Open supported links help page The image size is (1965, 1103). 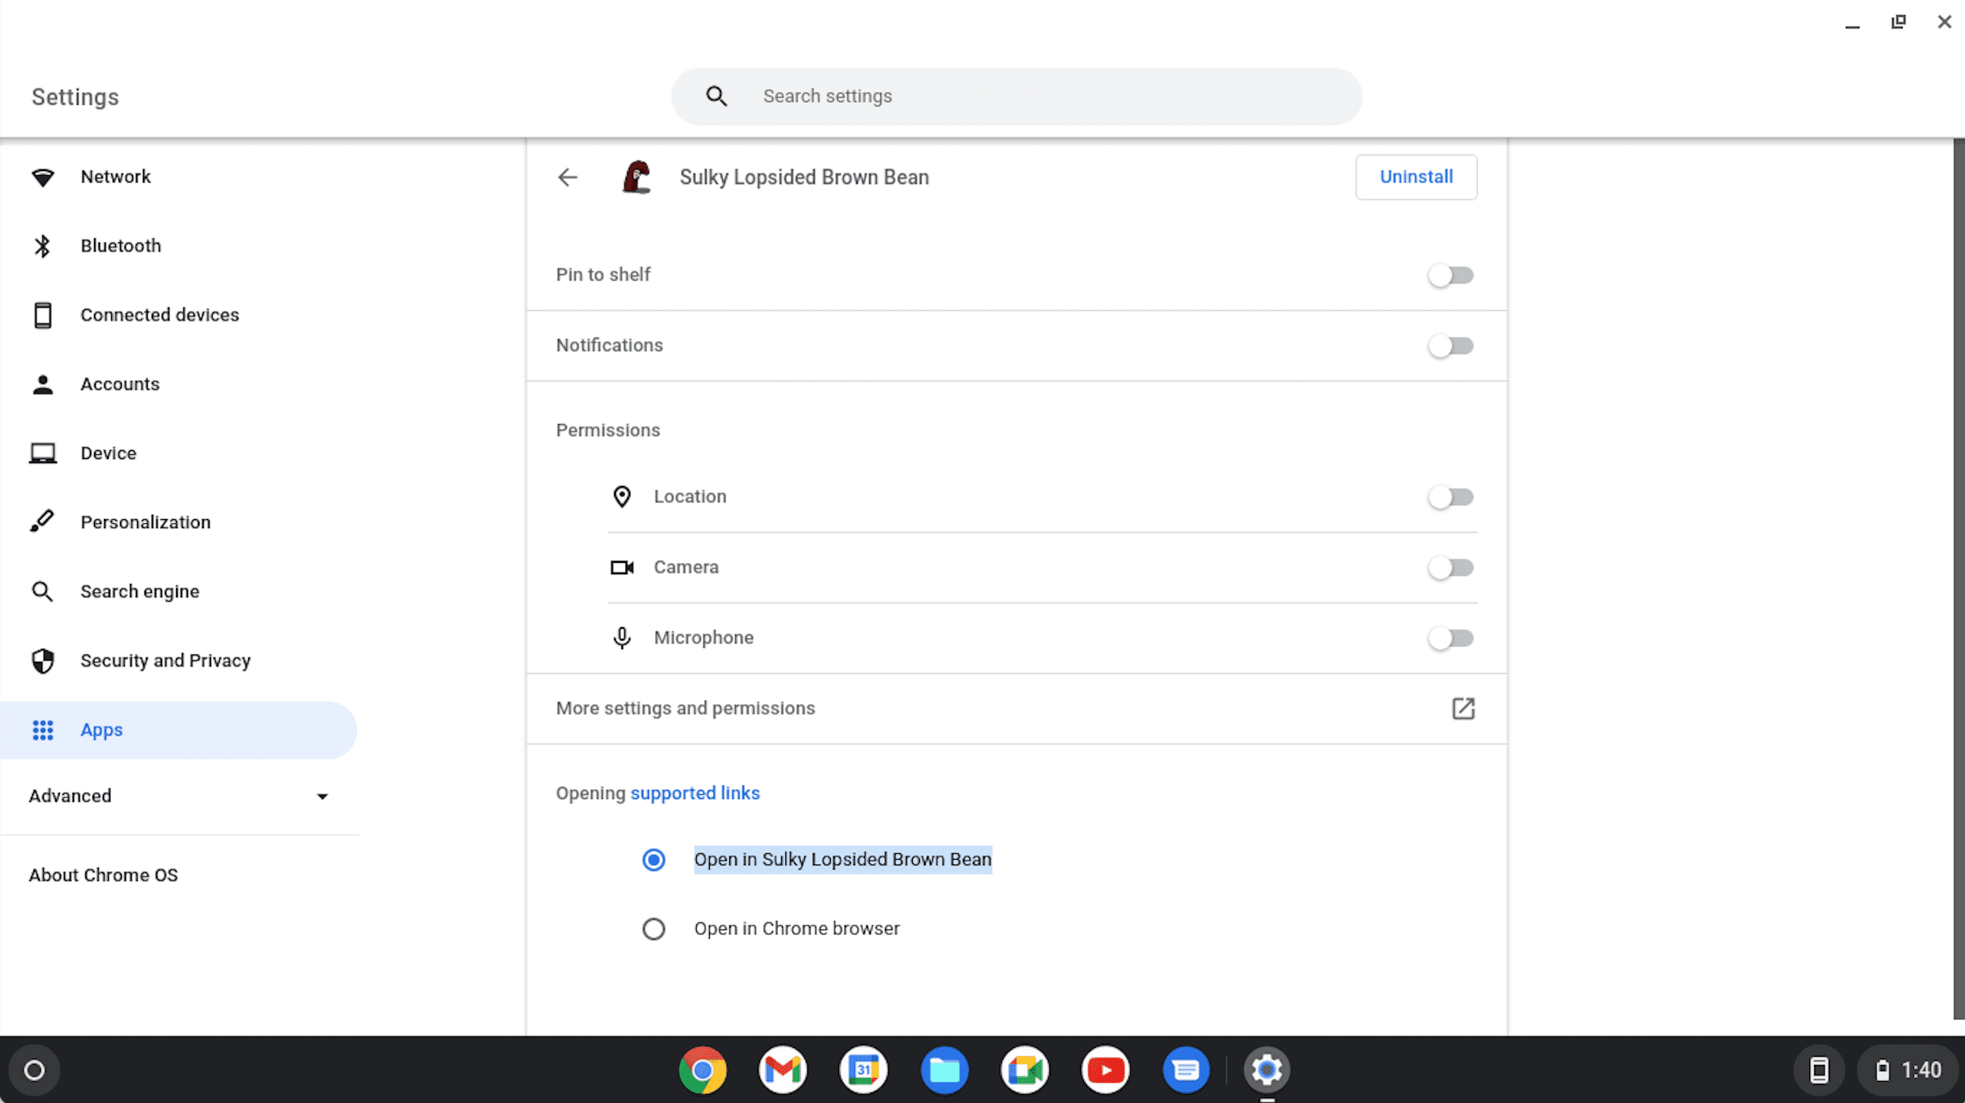click(x=695, y=793)
